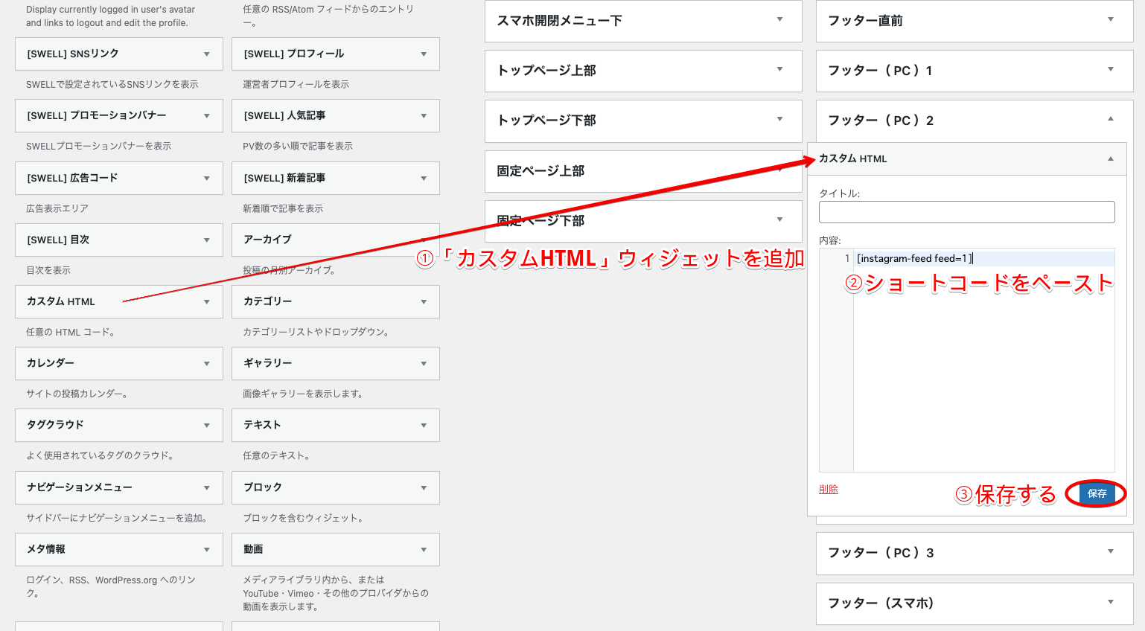Expand the [SWELL] 新着記事 widget arrow
Image resolution: width=1145 pixels, height=631 pixels.
click(424, 179)
